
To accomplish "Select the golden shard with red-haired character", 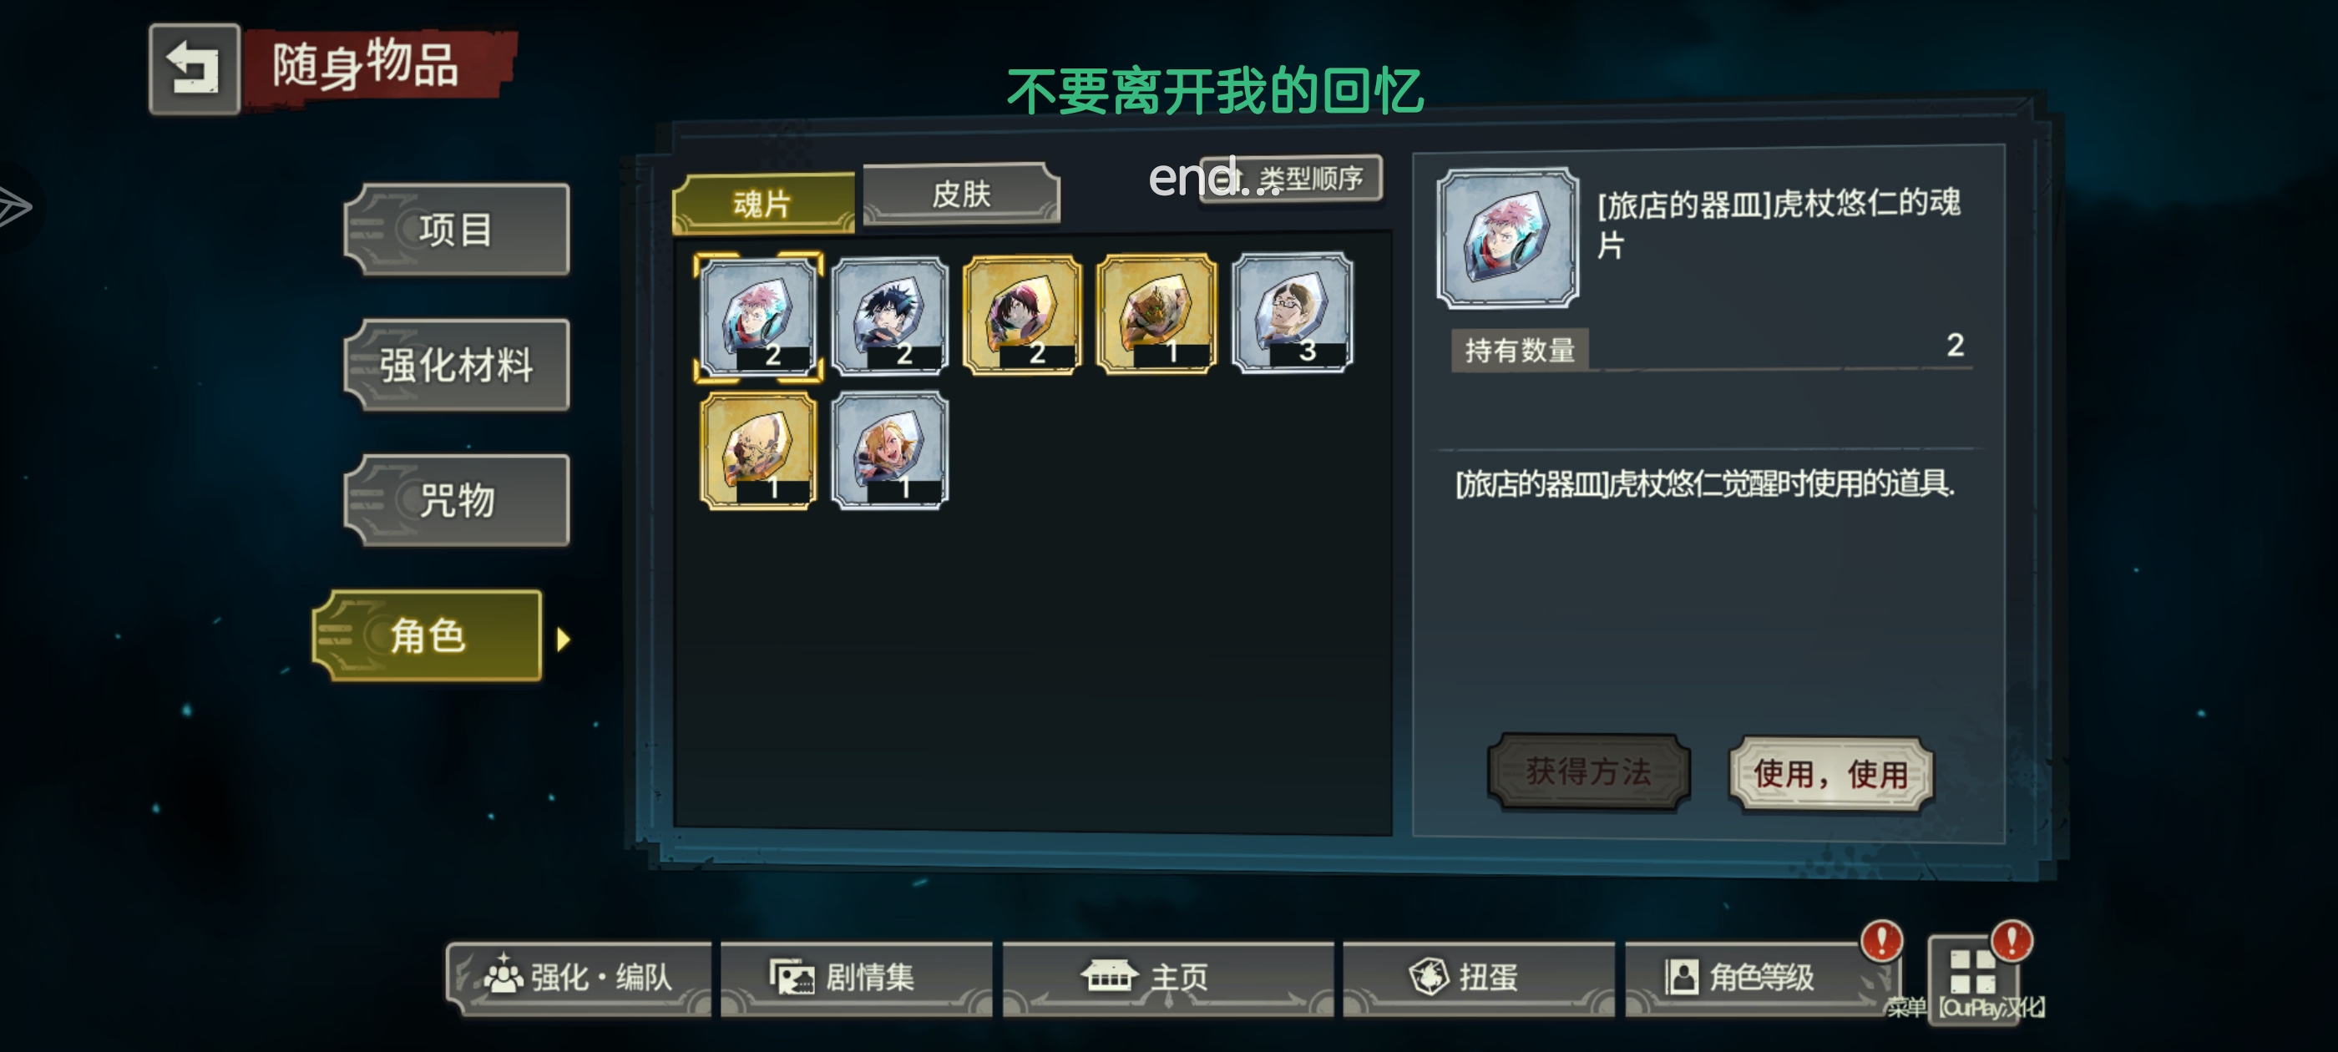I will click(1023, 315).
